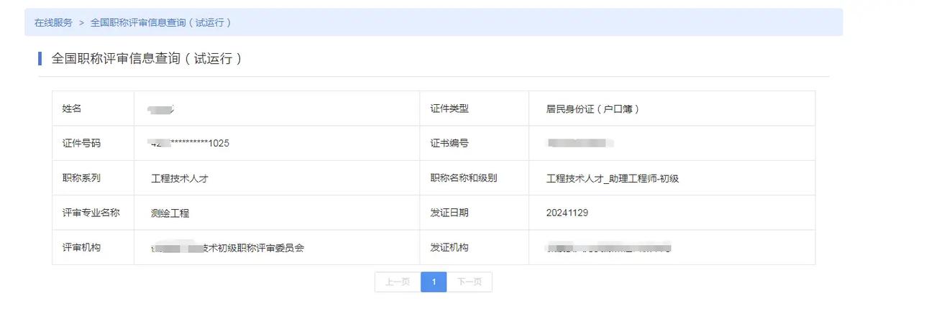Click the 职称系列 value 工程技术人才
Viewport: 929px width, 329px height.
(x=179, y=179)
